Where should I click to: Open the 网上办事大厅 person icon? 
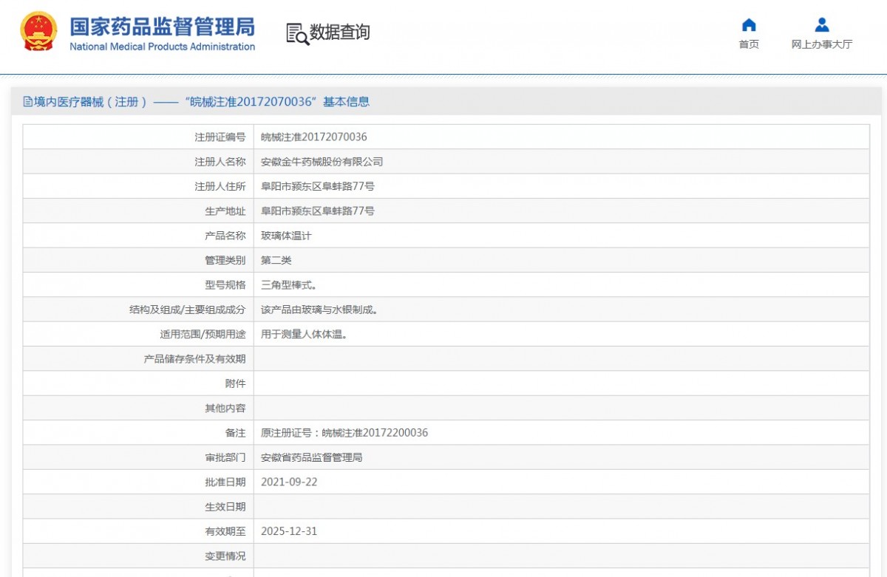pyautogui.click(x=822, y=25)
